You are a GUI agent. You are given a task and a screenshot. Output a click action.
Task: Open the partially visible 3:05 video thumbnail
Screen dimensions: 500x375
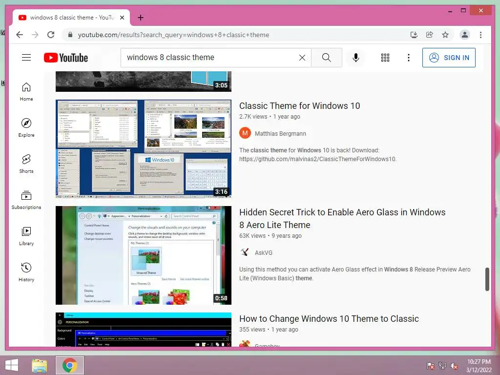[x=143, y=82]
